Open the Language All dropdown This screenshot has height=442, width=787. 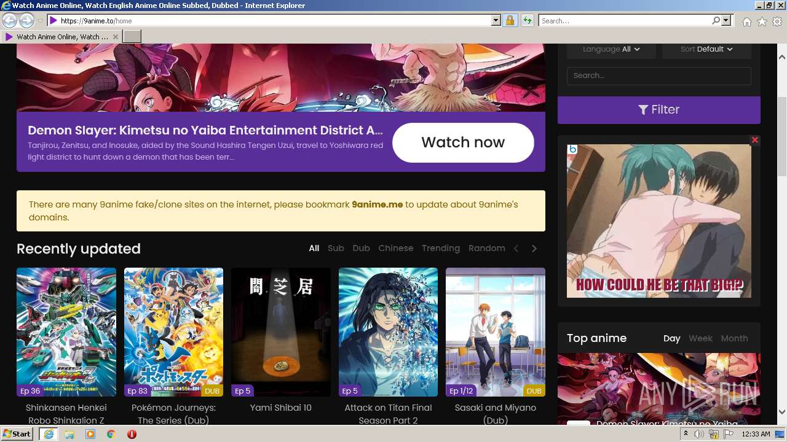click(611, 49)
